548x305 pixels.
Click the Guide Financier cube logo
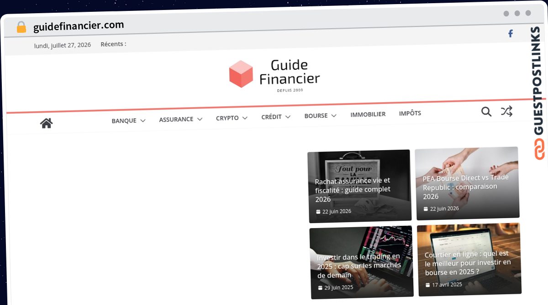coord(241,74)
